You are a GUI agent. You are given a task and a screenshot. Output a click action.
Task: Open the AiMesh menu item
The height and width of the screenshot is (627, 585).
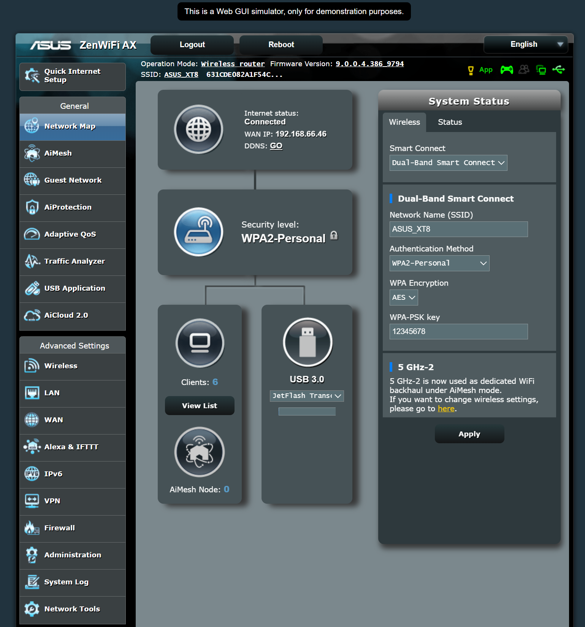(73, 153)
